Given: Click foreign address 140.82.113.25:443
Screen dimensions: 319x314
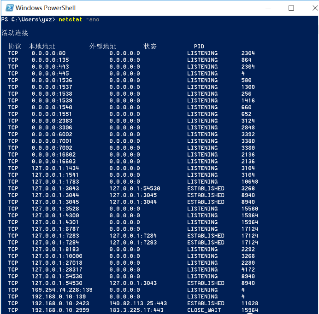Looking at the screenshot, I should pos(138,303).
